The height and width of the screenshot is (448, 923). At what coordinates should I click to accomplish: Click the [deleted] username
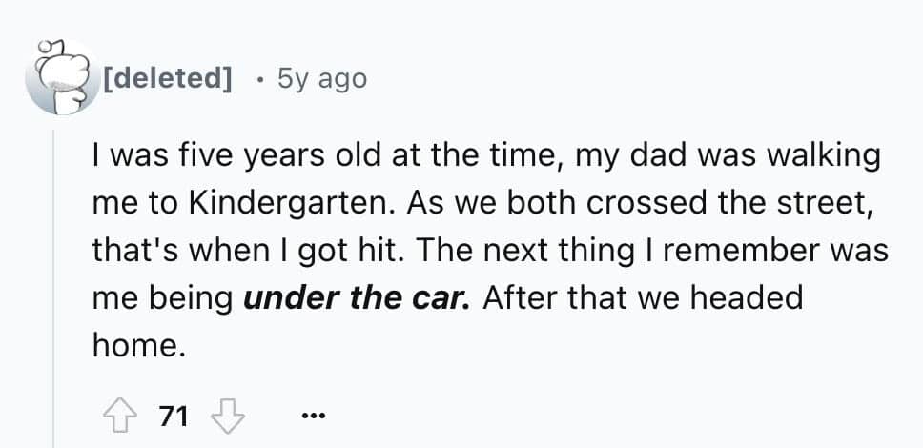coord(168,78)
